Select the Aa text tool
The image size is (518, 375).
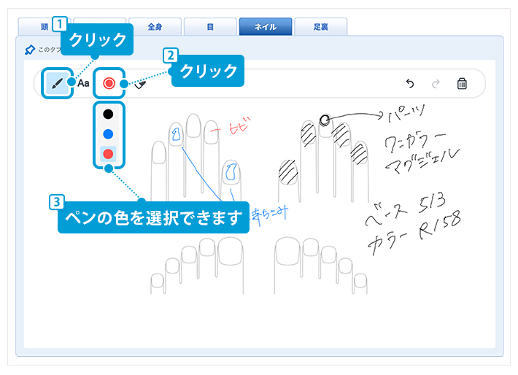point(83,83)
